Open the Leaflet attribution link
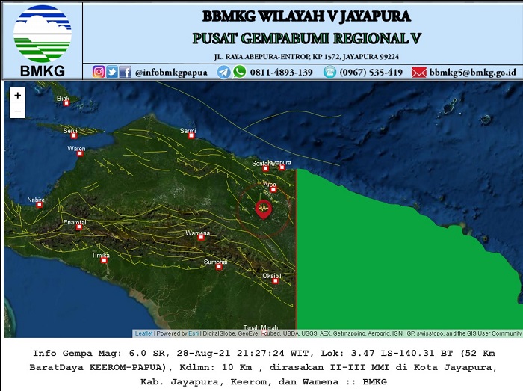This screenshot has width=523, height=391. [143, 333]
